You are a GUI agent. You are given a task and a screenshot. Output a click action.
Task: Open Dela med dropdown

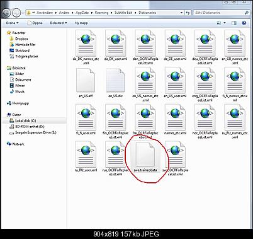tap(59, 23)
